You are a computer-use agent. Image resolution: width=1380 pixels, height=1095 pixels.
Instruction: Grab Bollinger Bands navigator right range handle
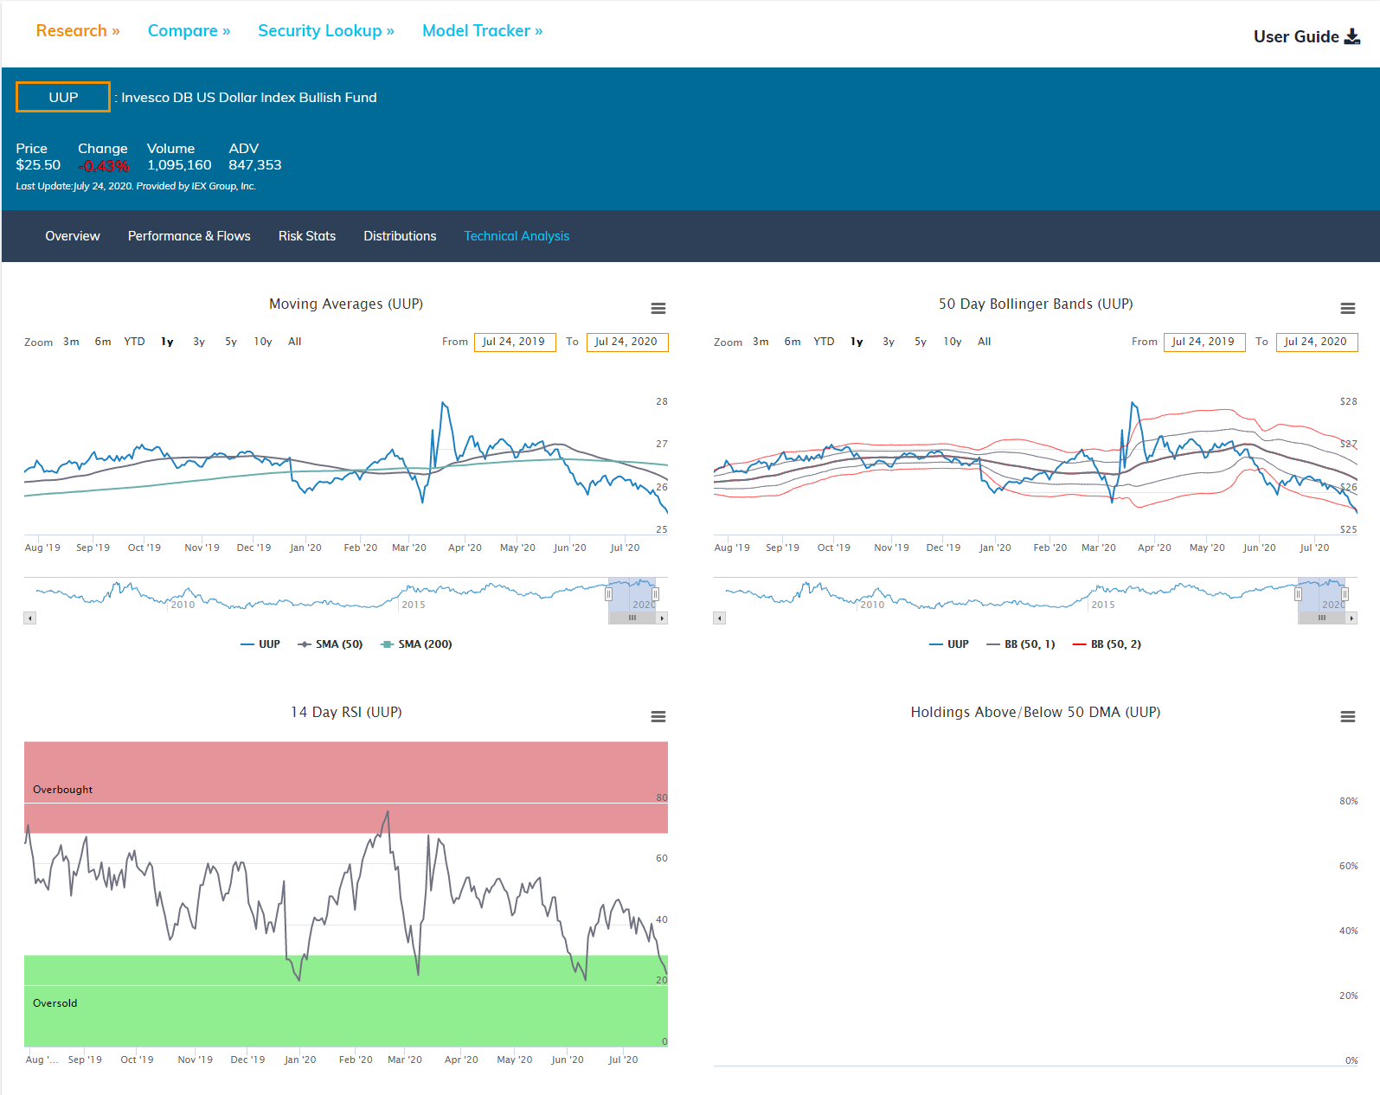click(1345, 594)
